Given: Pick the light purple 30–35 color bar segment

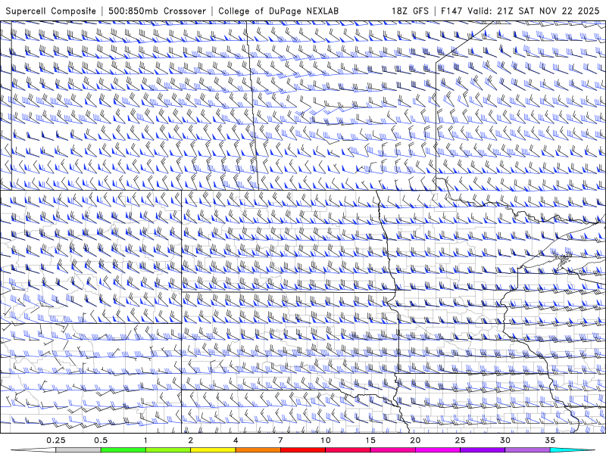Looking at the screenshot, I should coord(527,450).
